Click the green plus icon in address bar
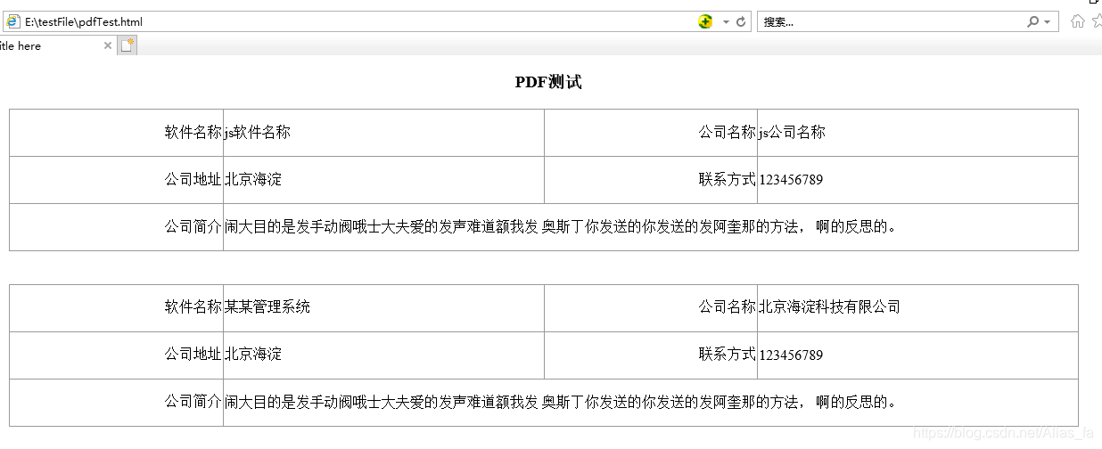This screenshot has width=1102, height=449. [705, 21]
